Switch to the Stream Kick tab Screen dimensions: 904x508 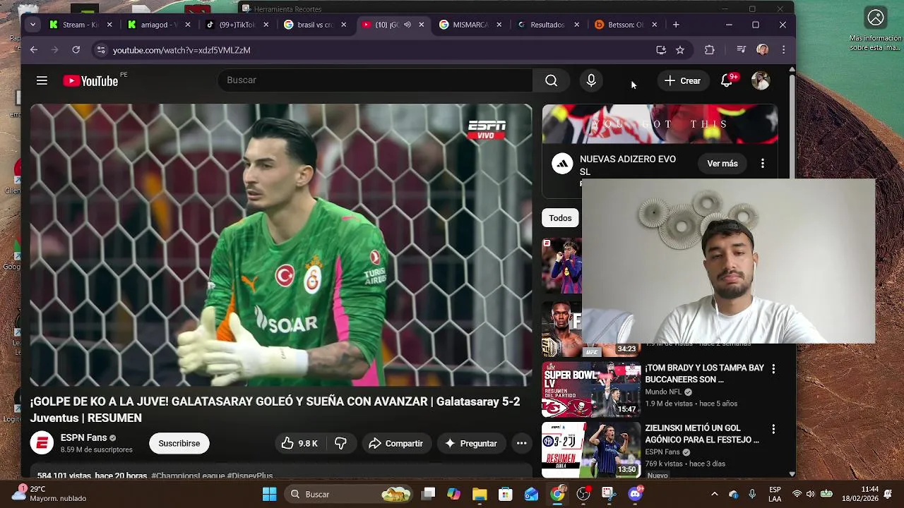(80, 25)
